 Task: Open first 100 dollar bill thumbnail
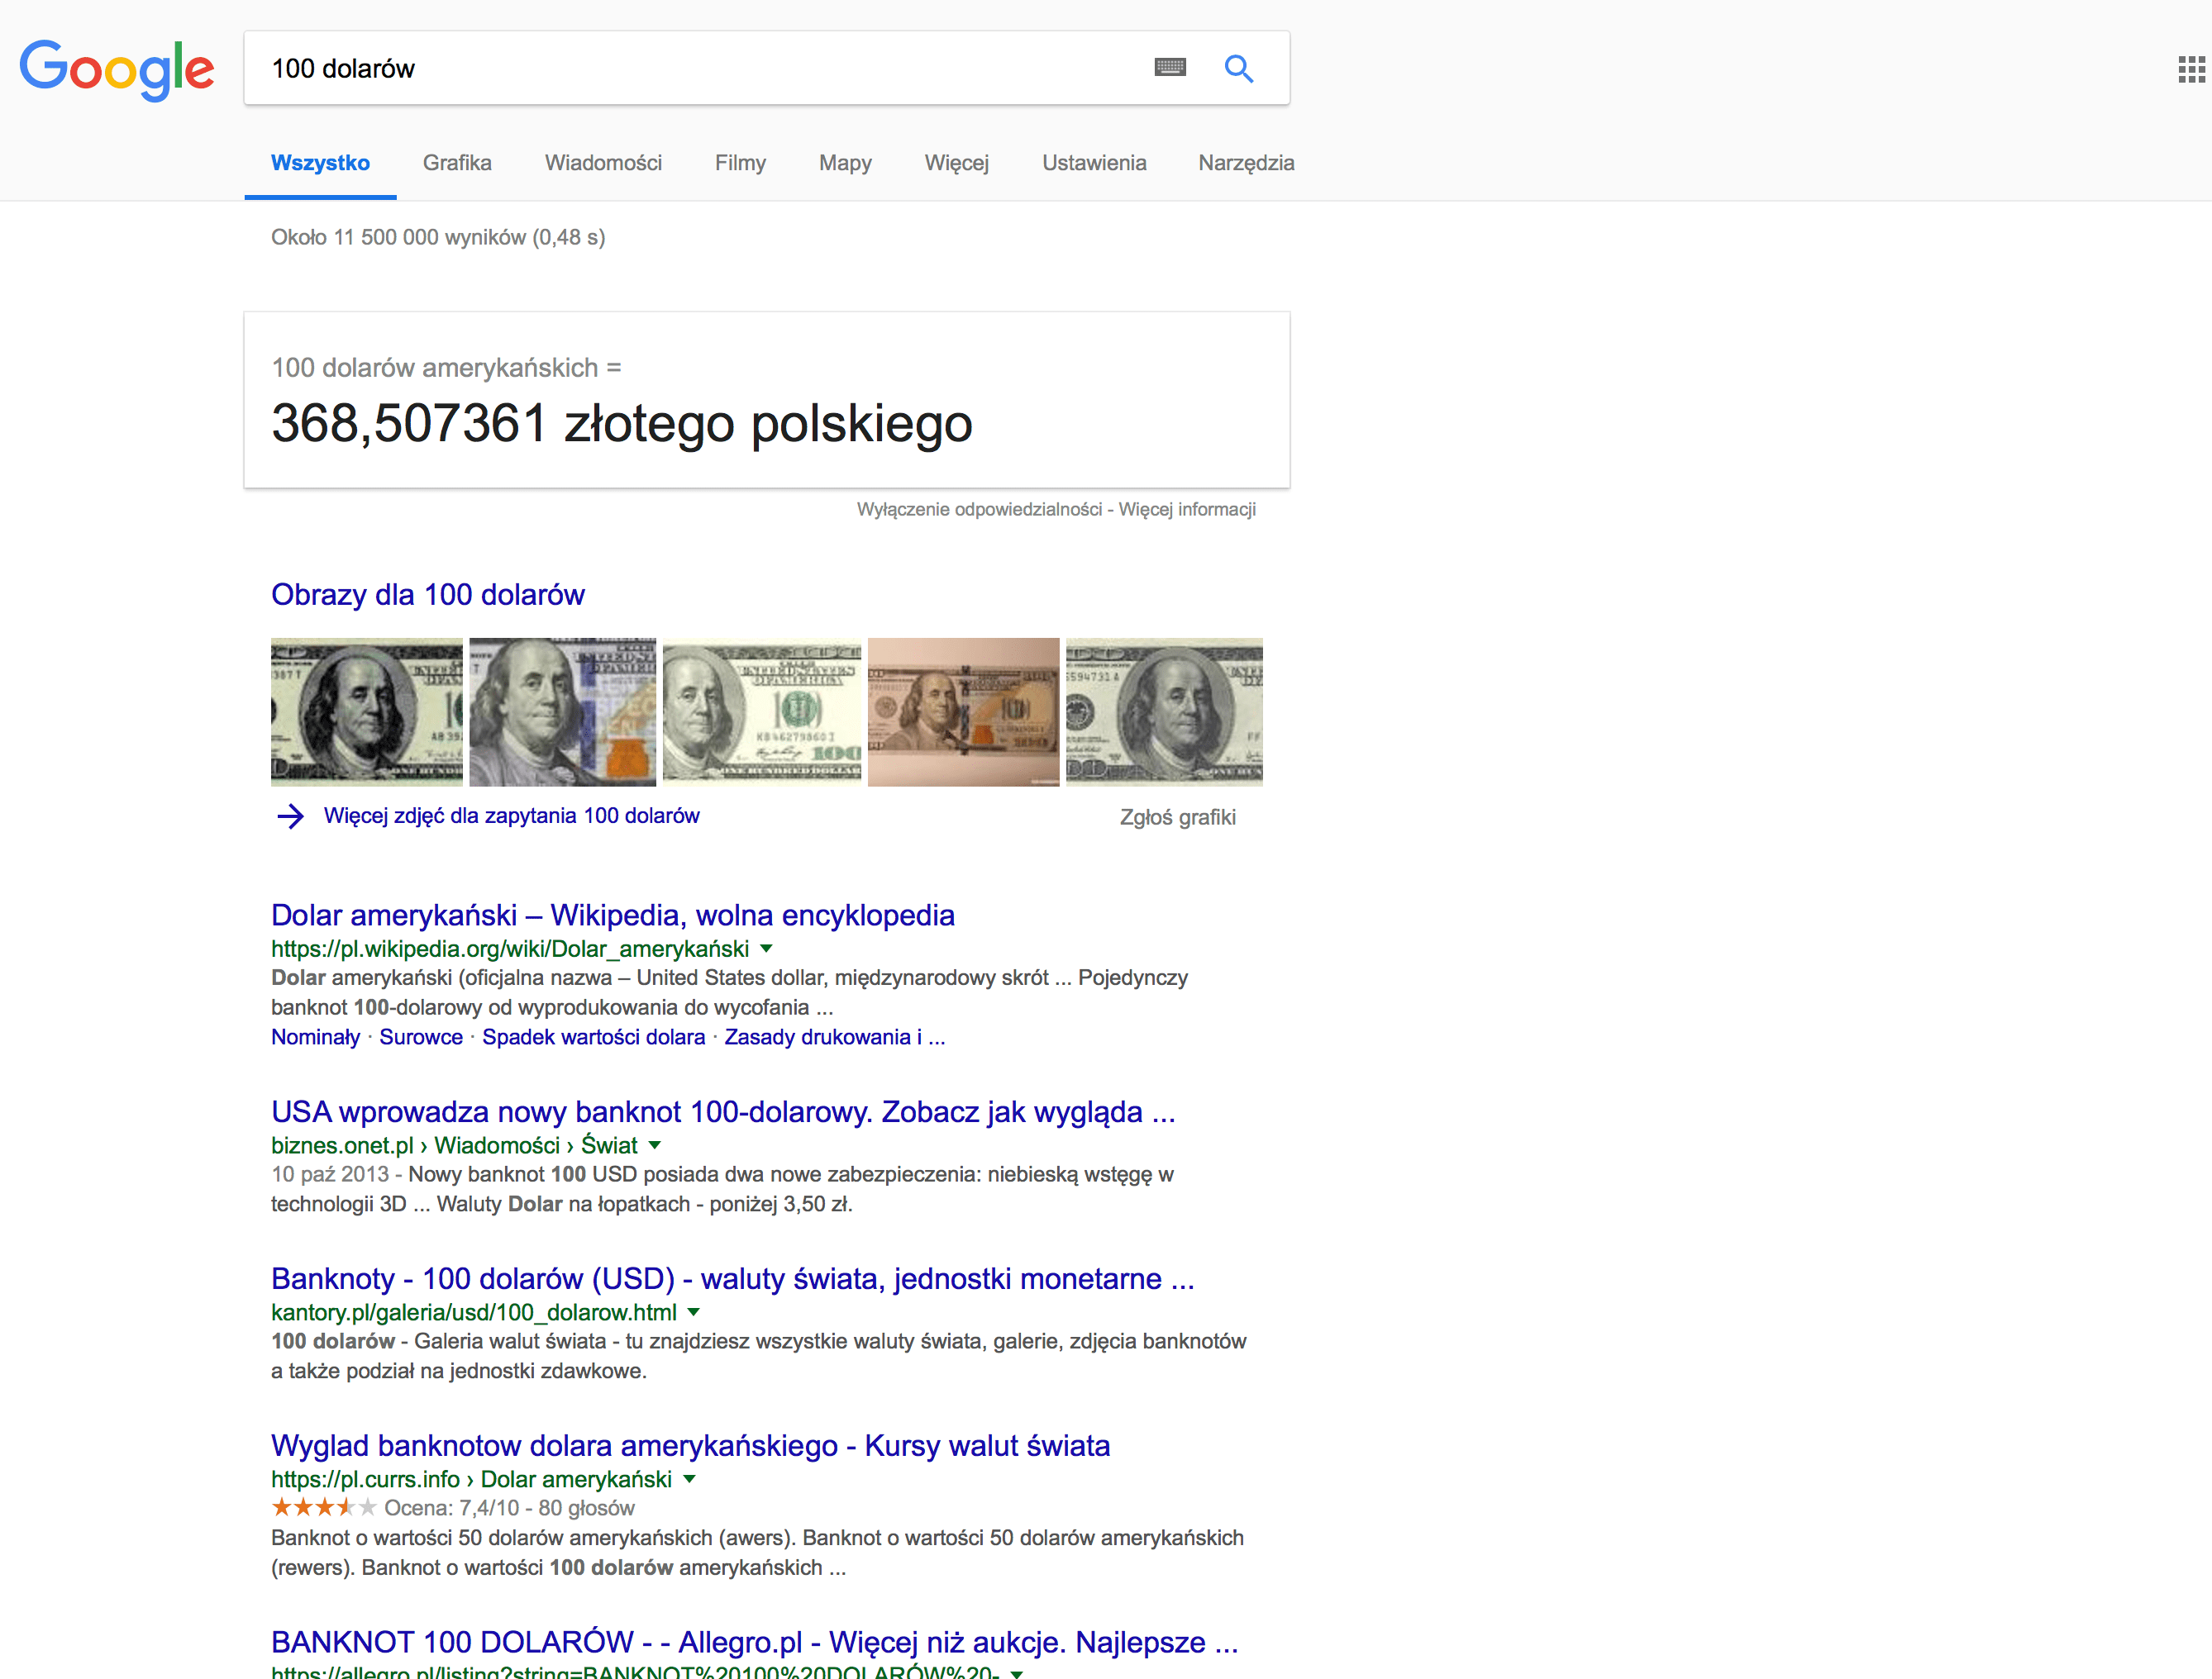pyautogui.click(x=367, y=711)
